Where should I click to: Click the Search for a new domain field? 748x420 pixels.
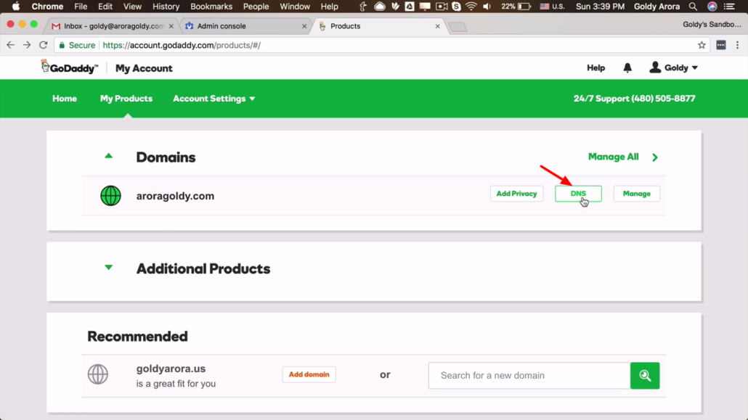point(529,376)
